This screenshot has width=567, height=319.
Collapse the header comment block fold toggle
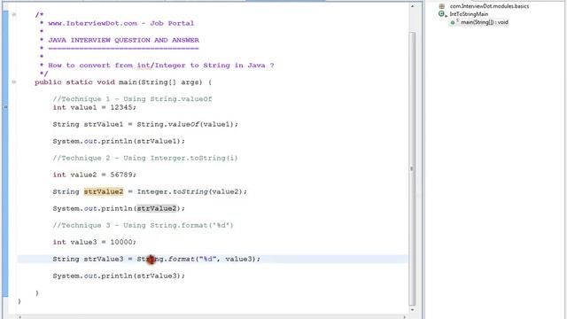point(14,14)
